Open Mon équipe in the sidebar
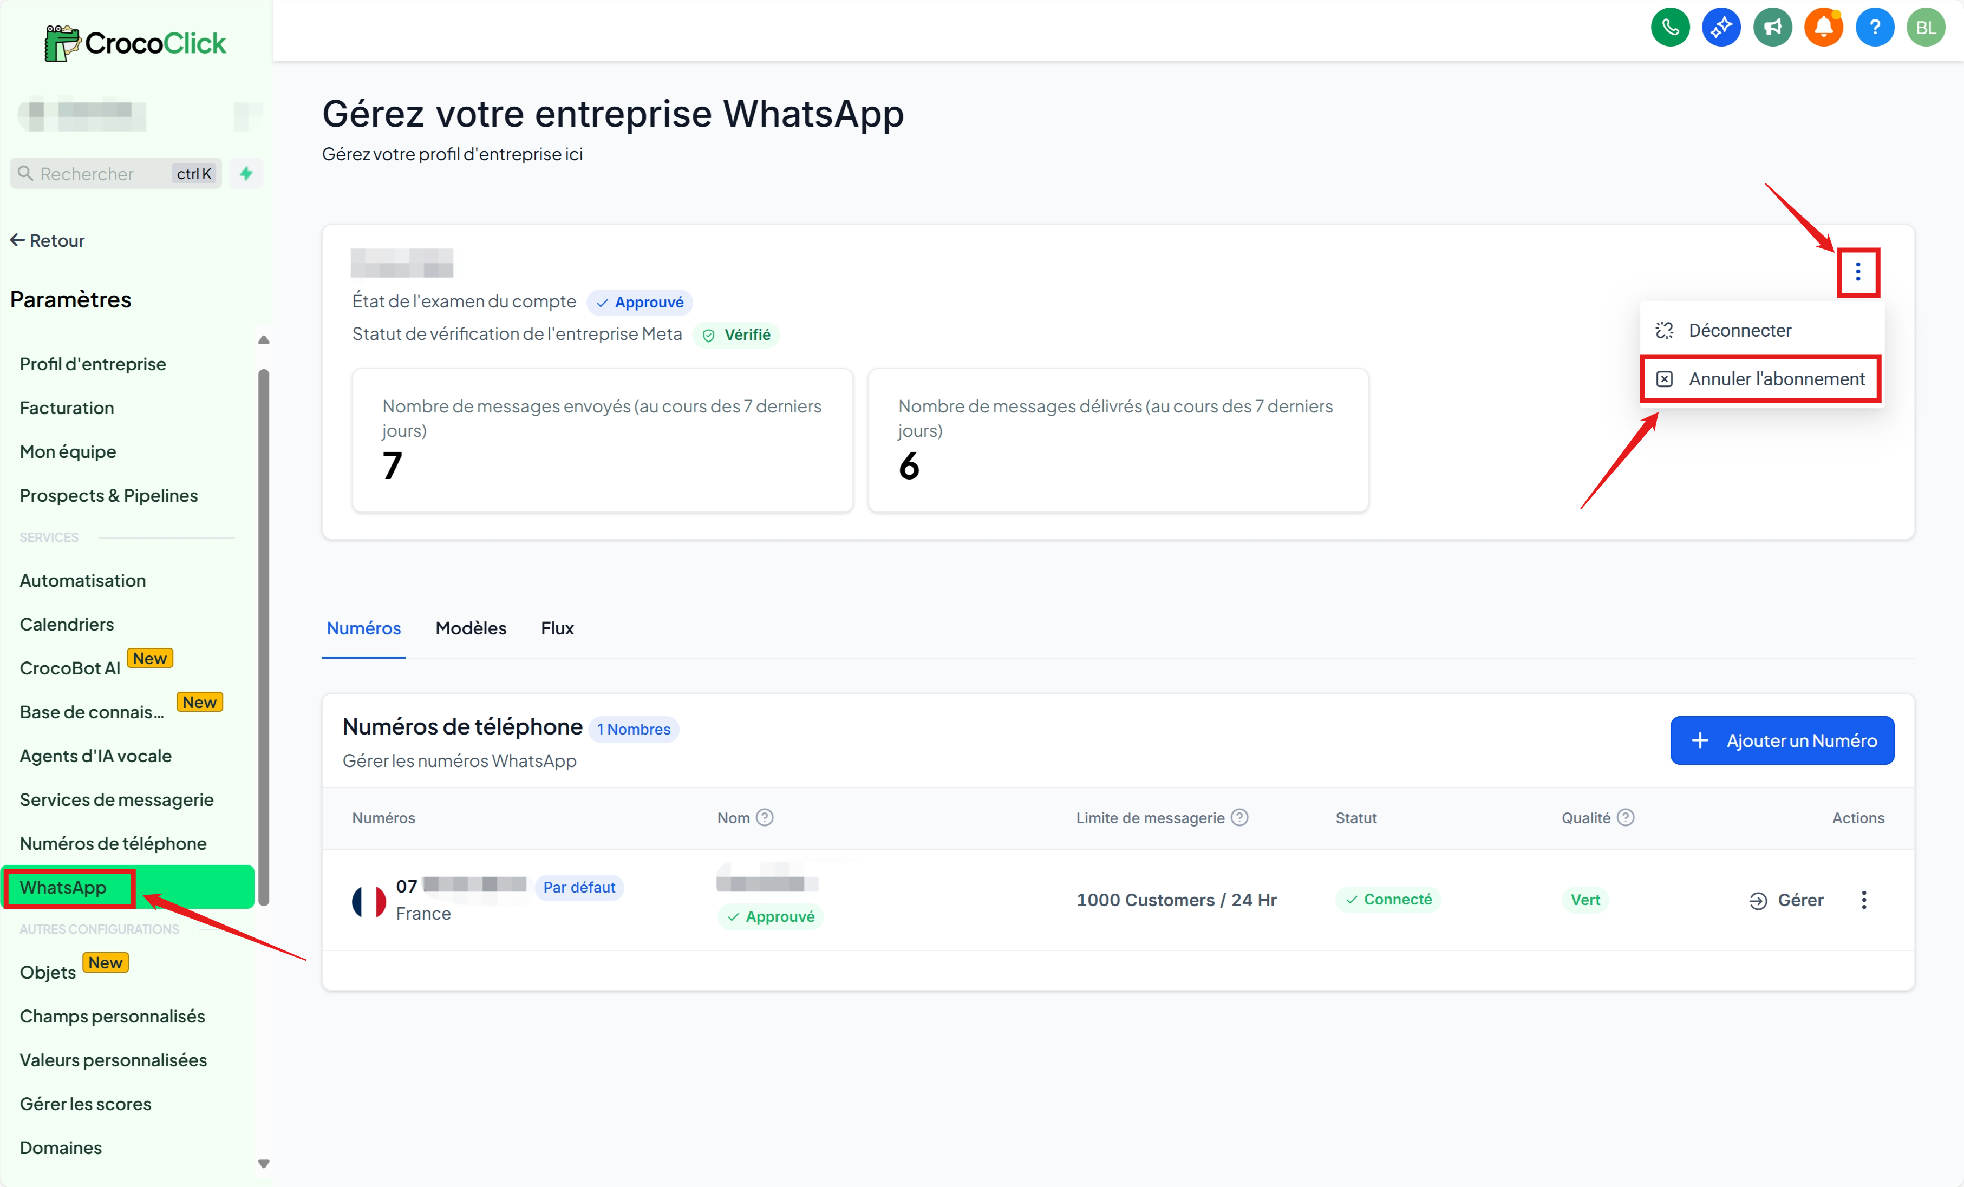Image resolution: width=1964 pixels, height=1187 pixels. (x=68, y=452)
